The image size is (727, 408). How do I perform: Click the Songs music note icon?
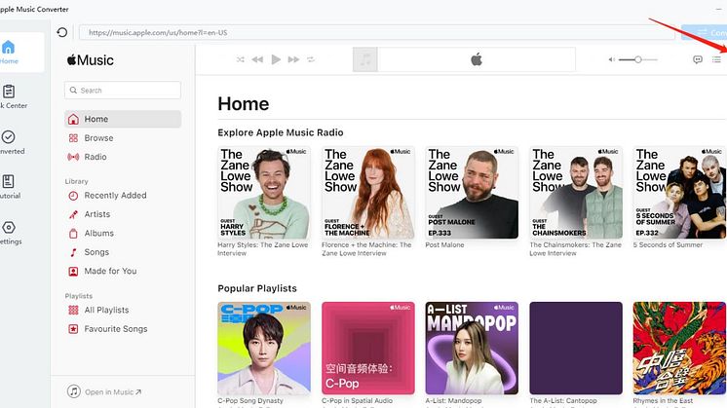73,252
